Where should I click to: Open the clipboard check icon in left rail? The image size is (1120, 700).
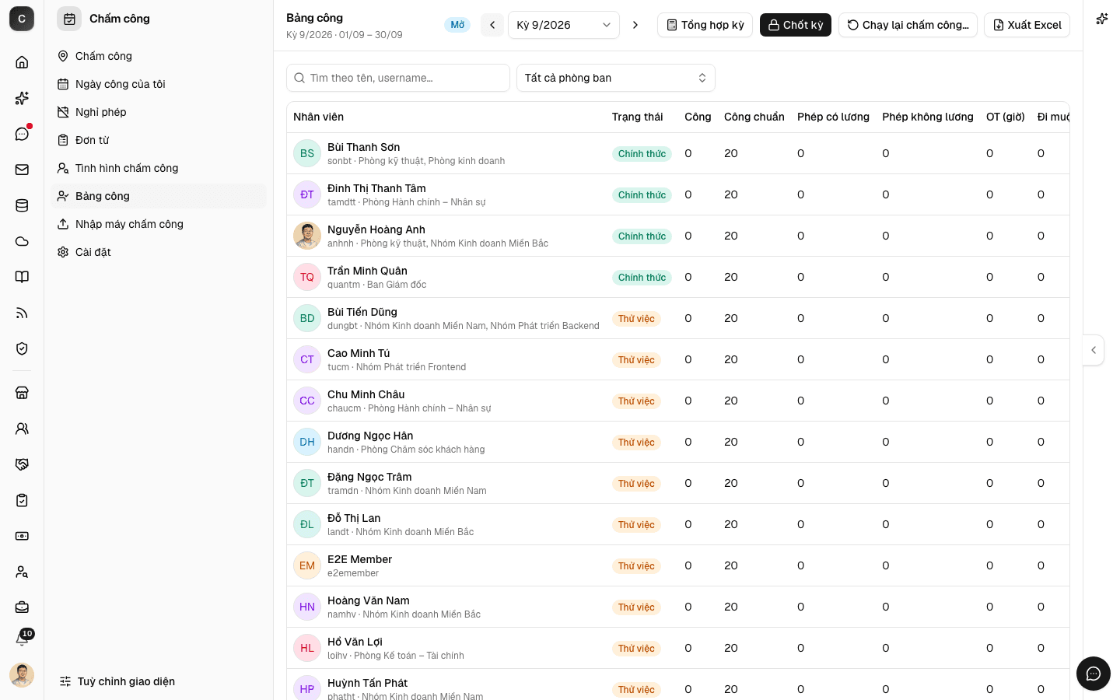[22, 500]
